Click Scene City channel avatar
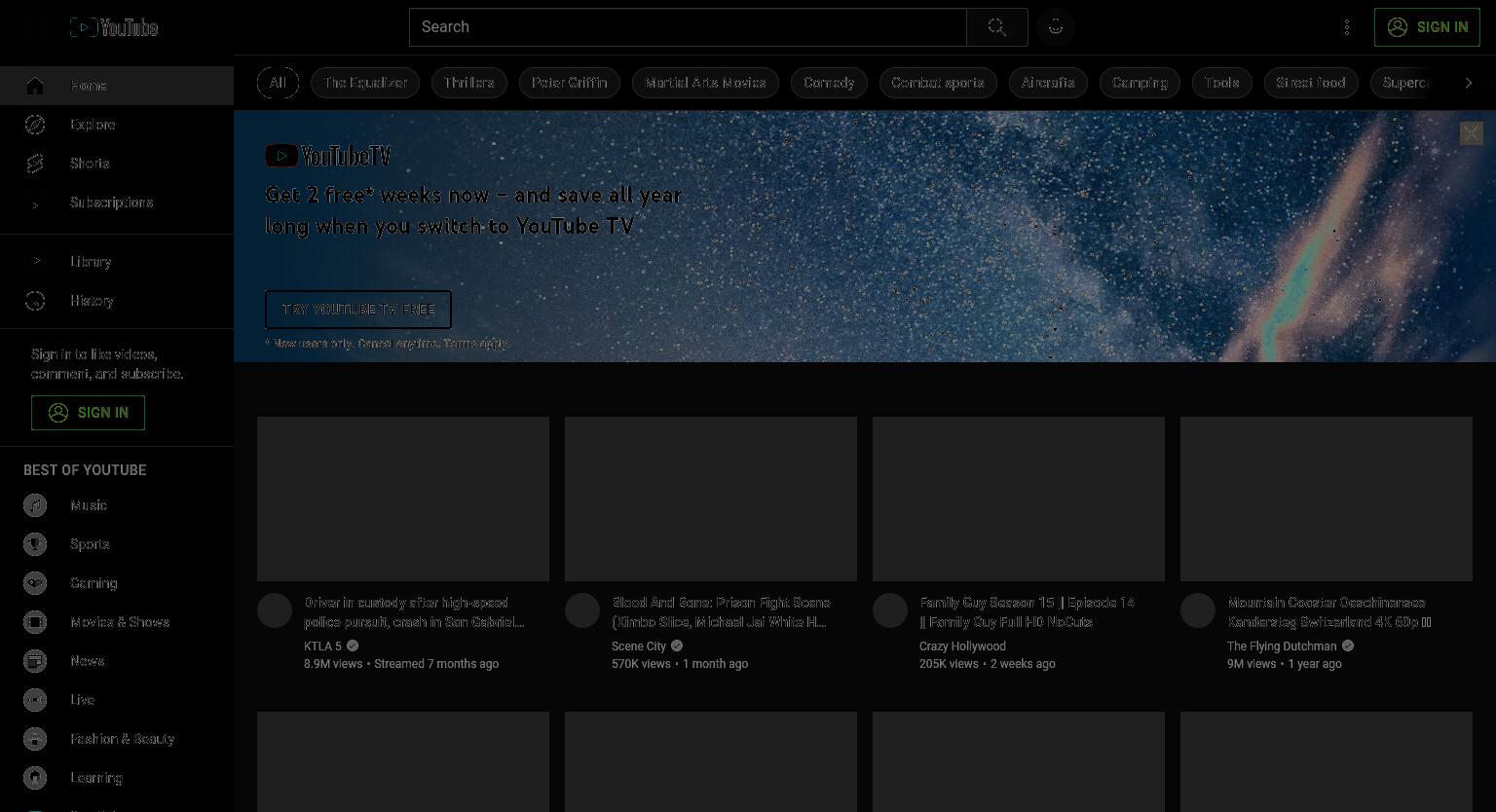The height and width of the screenshot is (812, 1496). (x=582, y=610)
